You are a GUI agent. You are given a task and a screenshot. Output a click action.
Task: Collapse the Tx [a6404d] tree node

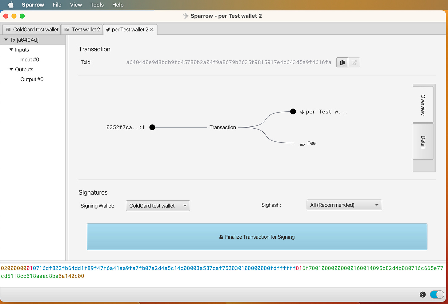tap(6, 40)
